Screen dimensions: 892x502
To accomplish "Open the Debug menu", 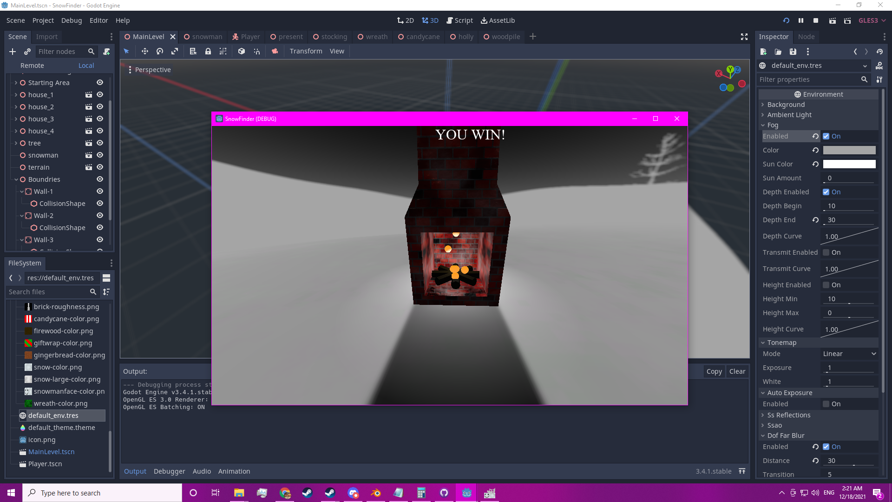I will (71, 20).
